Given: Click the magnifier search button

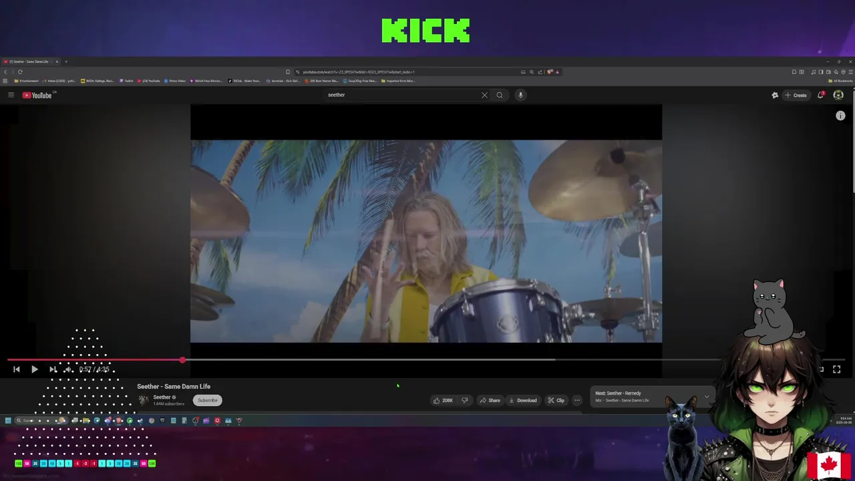Looking at the screenshot, I should pyautogui.click(x=499, y=95).
